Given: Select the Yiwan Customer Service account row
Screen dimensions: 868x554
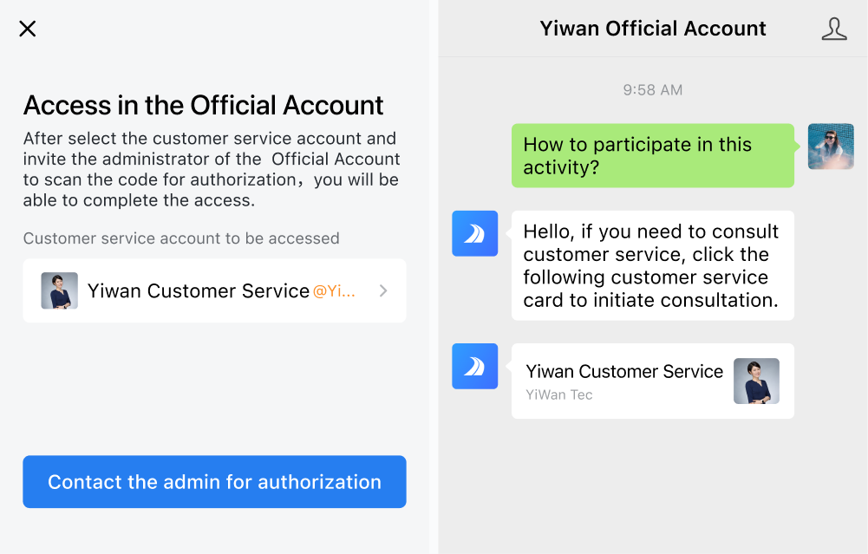Looking at the screenshot, I should (x=214, y=290).
